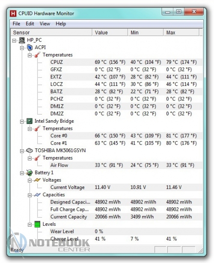Select the CPUZ temperature row
The height and width of the screenshot is (263, 214).
(126, 62)
